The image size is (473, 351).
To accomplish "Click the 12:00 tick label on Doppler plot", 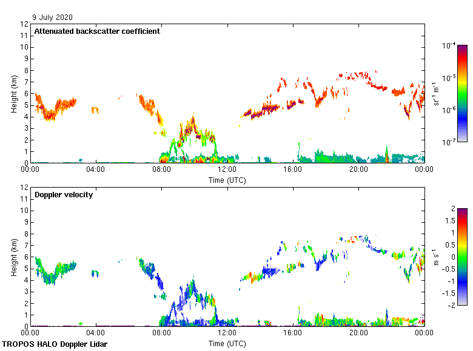I will pos(227,333).
